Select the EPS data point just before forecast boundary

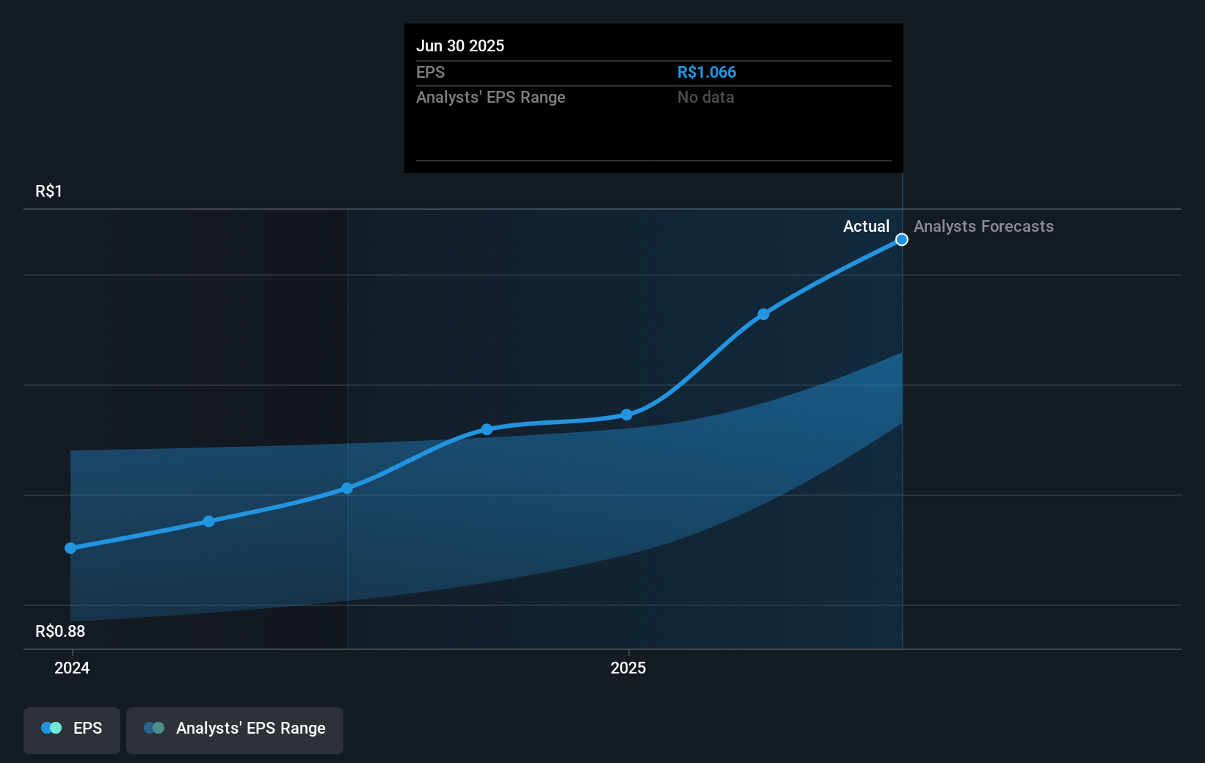point(763,314)
